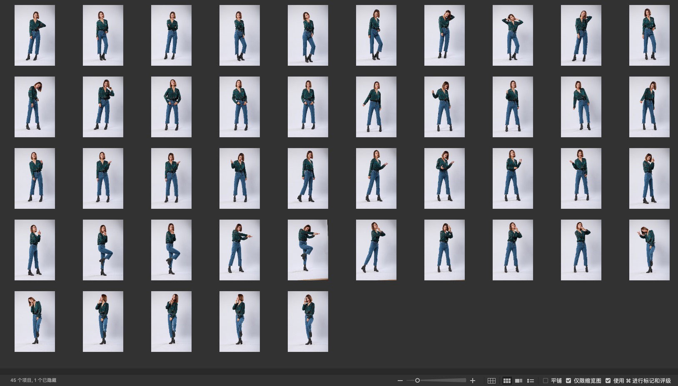
Task: Click the minus icon to shrink thumbnails
Action: [400, 381]
